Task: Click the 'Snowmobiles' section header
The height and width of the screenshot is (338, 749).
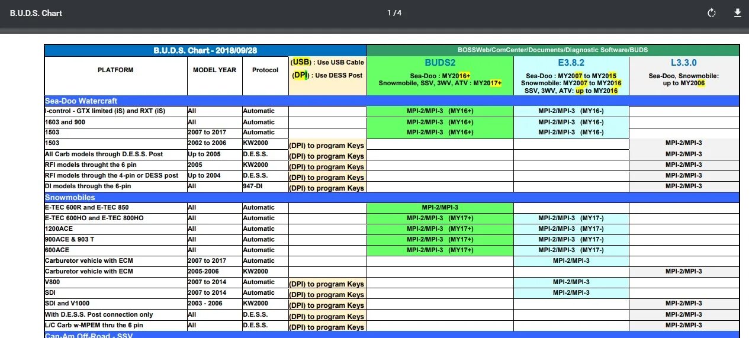Action: (70, 198)
